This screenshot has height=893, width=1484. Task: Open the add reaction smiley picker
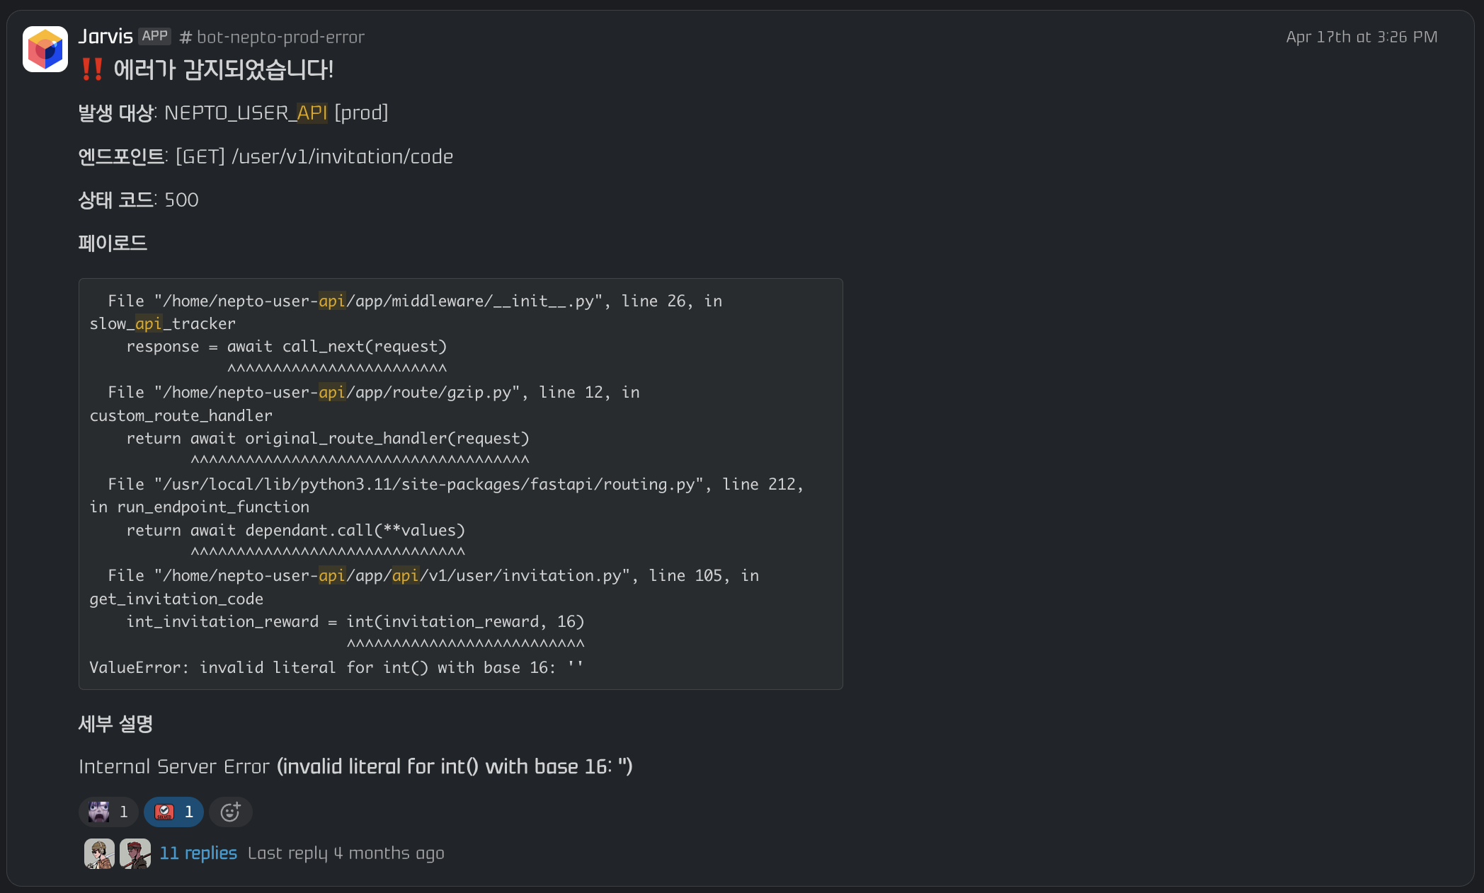[x=231, y=812]
